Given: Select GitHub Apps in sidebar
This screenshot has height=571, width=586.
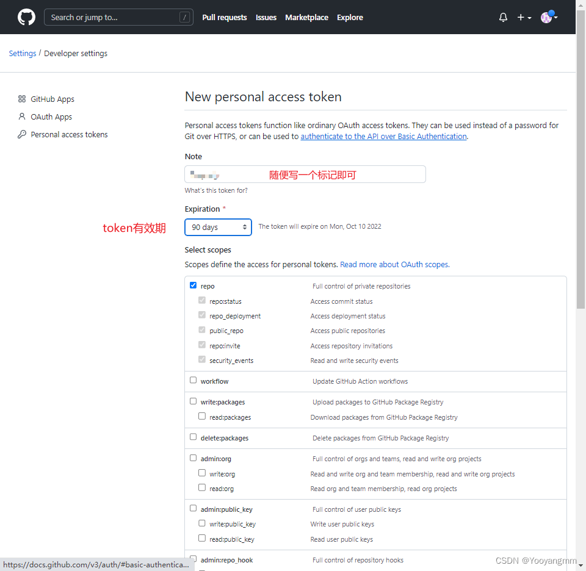Looking at the screenshot, I should (x=52, y=99).
